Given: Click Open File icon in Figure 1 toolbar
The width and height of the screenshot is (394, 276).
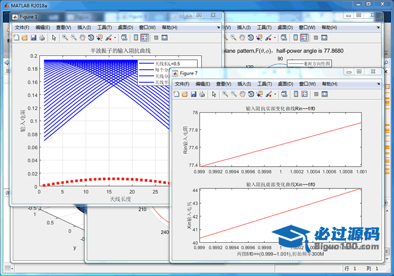Looking at the screenshot, I should pos(25,38).
